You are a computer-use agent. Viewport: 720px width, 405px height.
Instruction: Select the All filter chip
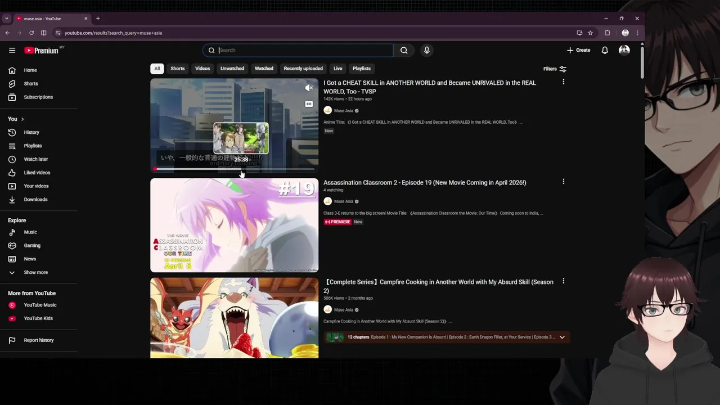point(157,69)
